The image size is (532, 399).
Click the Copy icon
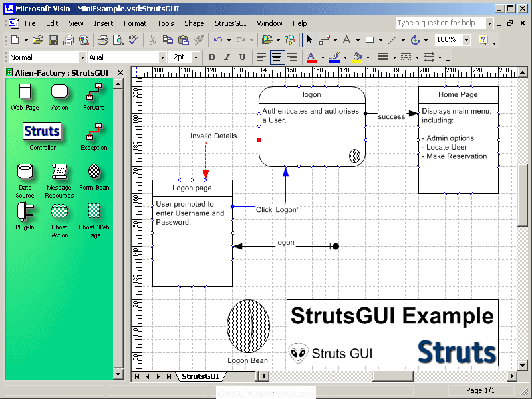(x=168, y=40)
